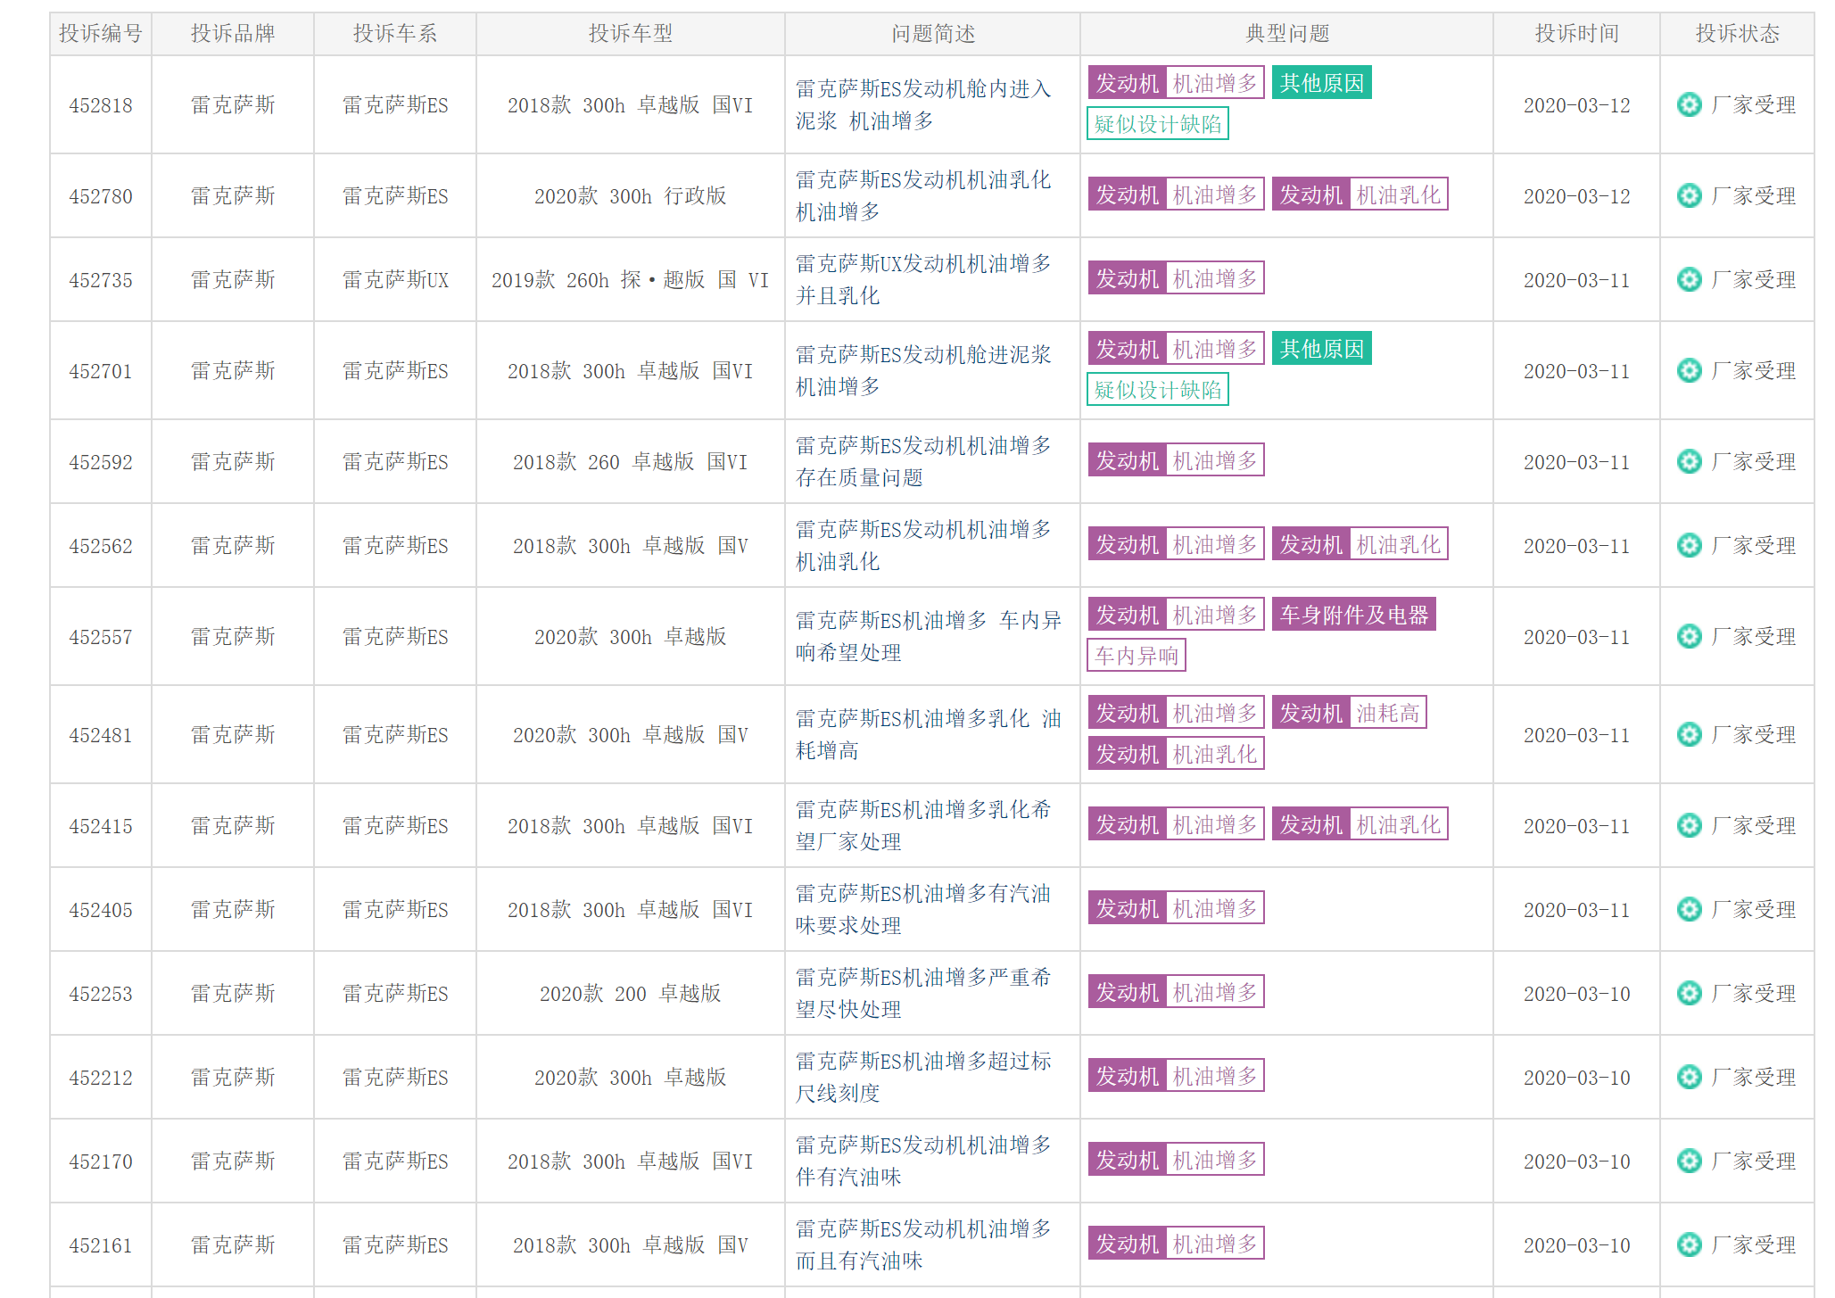Open complaint 452557 description 车内异响希望处理
Image resolution: width=1835 pixels, height=1298 pixels.
pyautogui.click(x=928, y=636)
